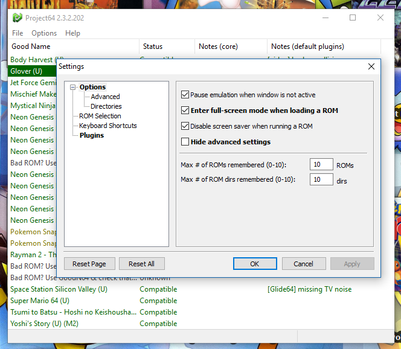401x349 pixels.
Task: Maximize the Project64 window
Action: point(353,18)
